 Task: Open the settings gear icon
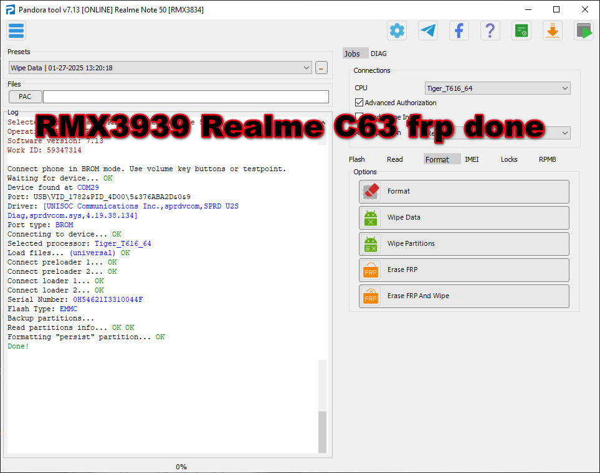point(397,30)
